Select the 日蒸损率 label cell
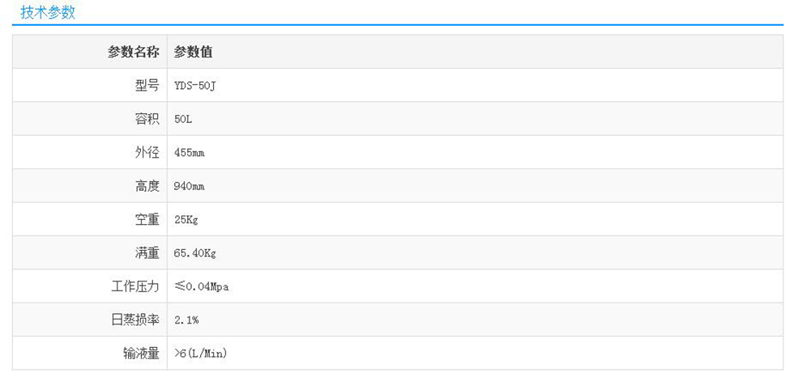Viewport: 794px width, 377px height. click(x=134, y=320)
